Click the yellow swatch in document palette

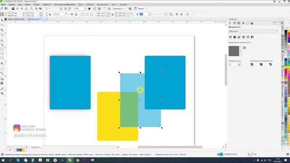(x=23, y=150)
